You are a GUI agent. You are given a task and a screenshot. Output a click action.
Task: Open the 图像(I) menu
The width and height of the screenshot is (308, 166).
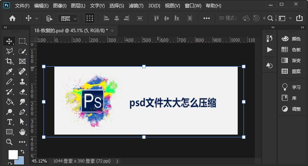pos(60,6)
